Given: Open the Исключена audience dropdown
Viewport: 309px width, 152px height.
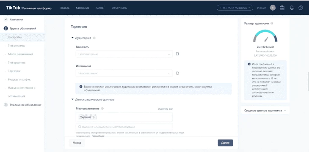Looking at the screenshot, I should [x=124, y=73].
